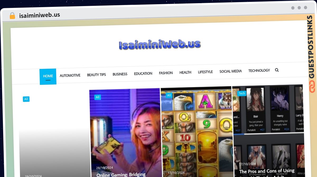317x177 pixels.
Task: Click the padlock icon beside the URL
Action: (x=12, y=16)
